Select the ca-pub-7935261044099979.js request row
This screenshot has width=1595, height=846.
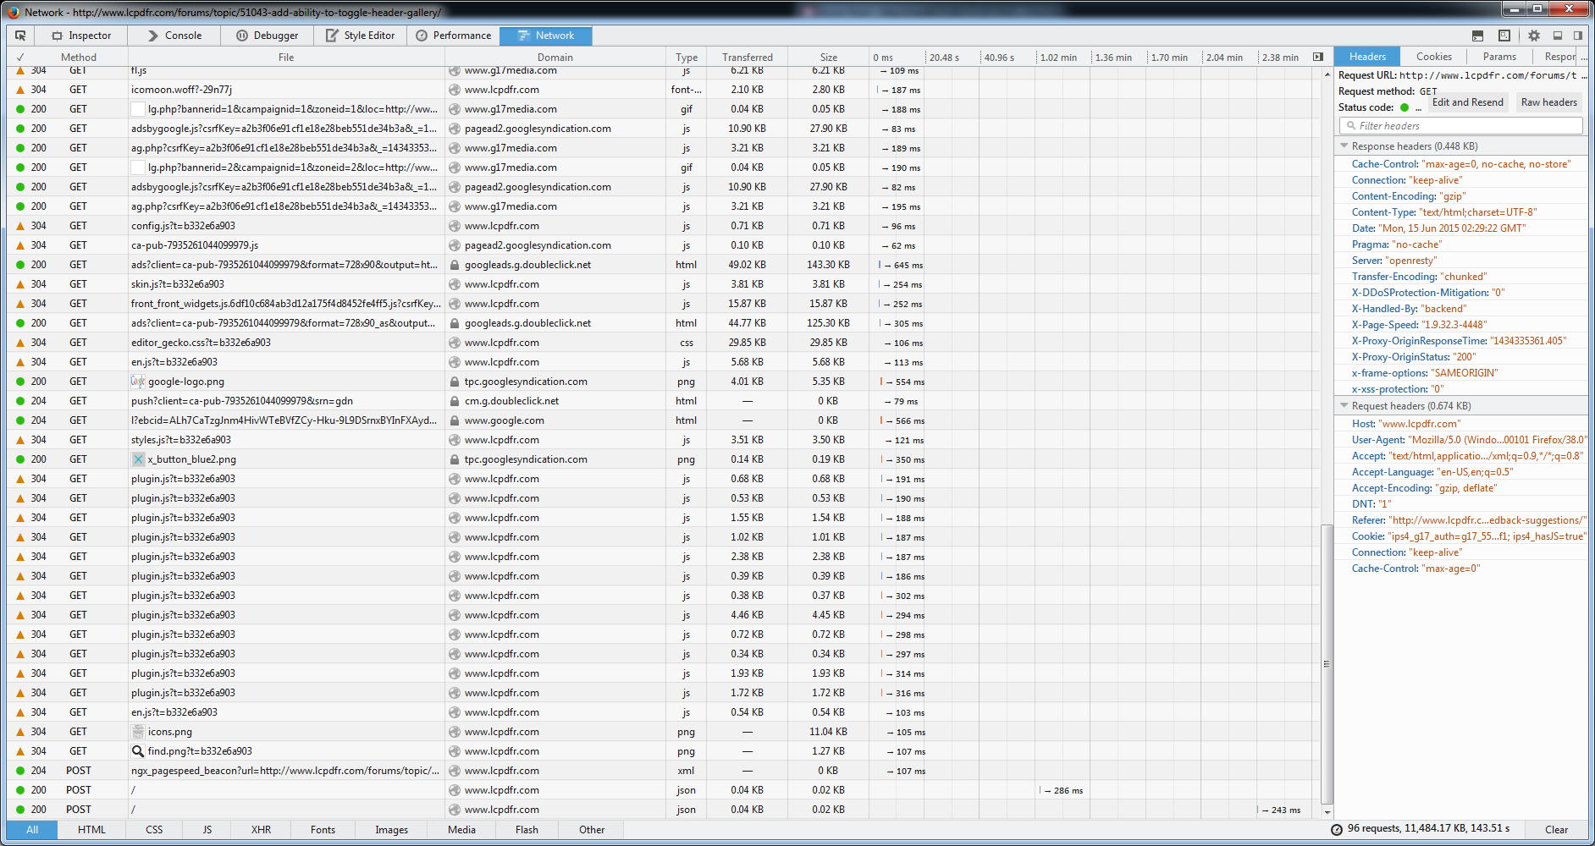[x=665, y=245]
